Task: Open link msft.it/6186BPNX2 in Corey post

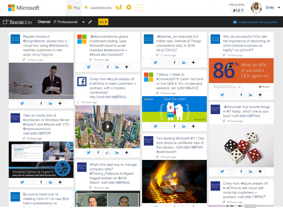Action: pyautogui.click(x=108, y=97)
